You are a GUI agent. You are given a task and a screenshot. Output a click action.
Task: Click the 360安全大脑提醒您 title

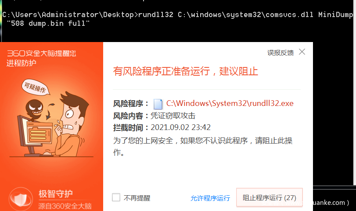point(42,53)
